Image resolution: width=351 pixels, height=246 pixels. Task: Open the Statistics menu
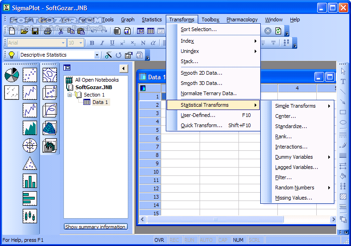click(x=151, y=19)
